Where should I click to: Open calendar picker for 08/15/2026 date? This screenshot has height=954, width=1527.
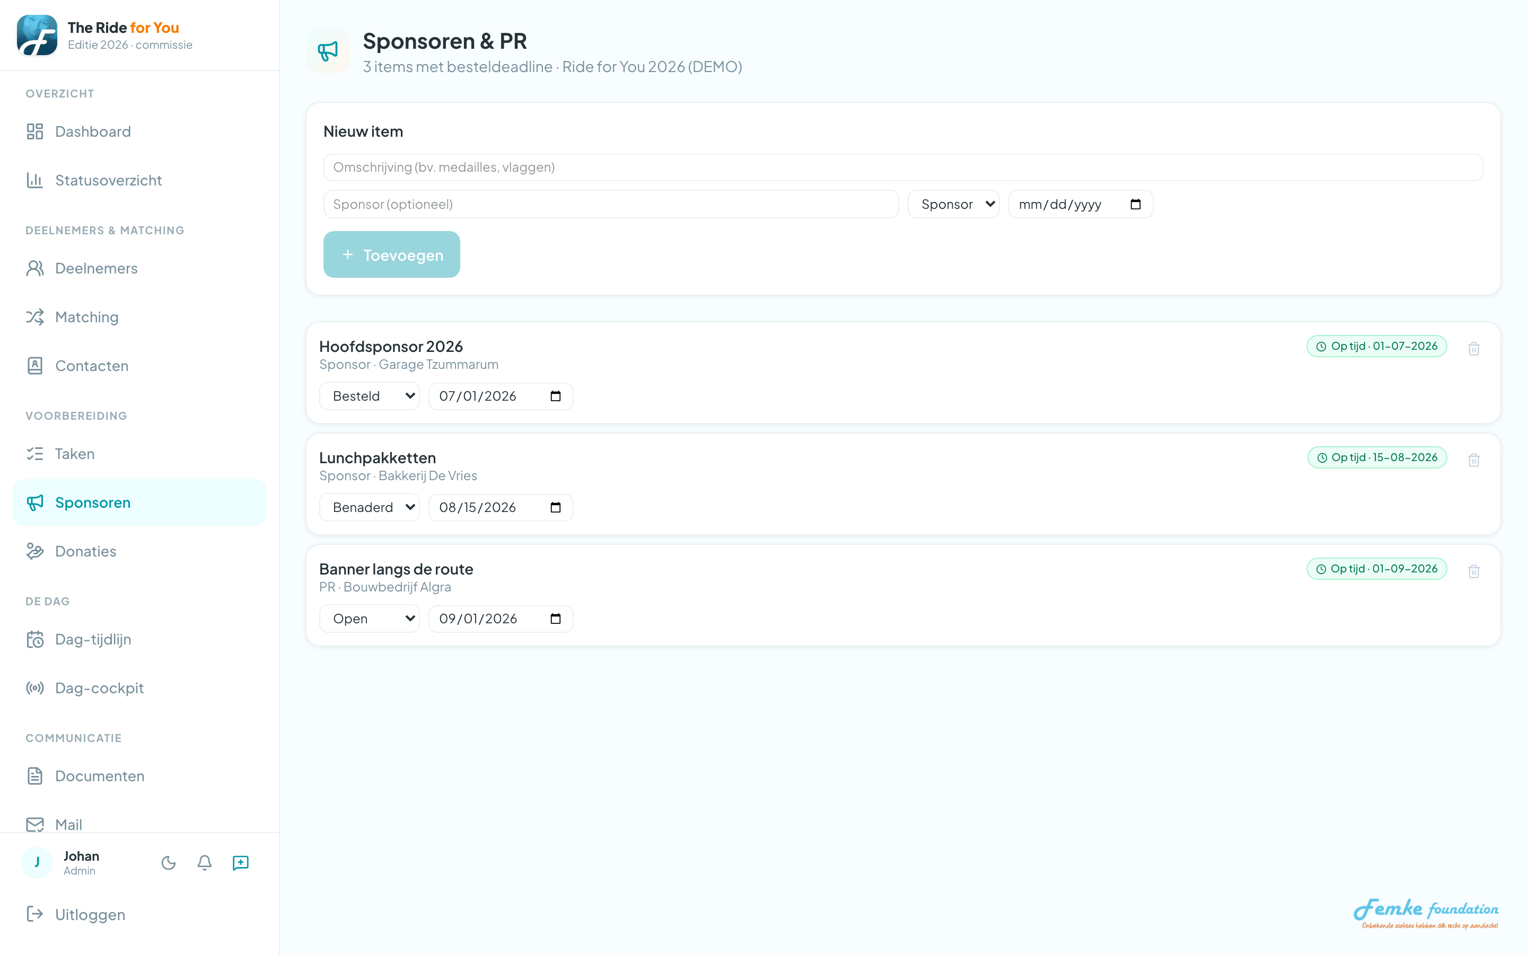[x=555, y=507]
